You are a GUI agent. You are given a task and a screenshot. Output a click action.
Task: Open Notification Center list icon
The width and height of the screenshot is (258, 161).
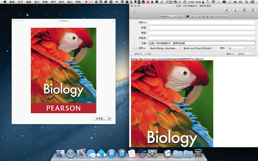click(x=252, y=2)
